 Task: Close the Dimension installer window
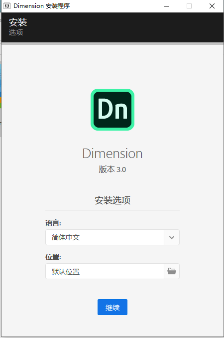[x=212, y=6]
